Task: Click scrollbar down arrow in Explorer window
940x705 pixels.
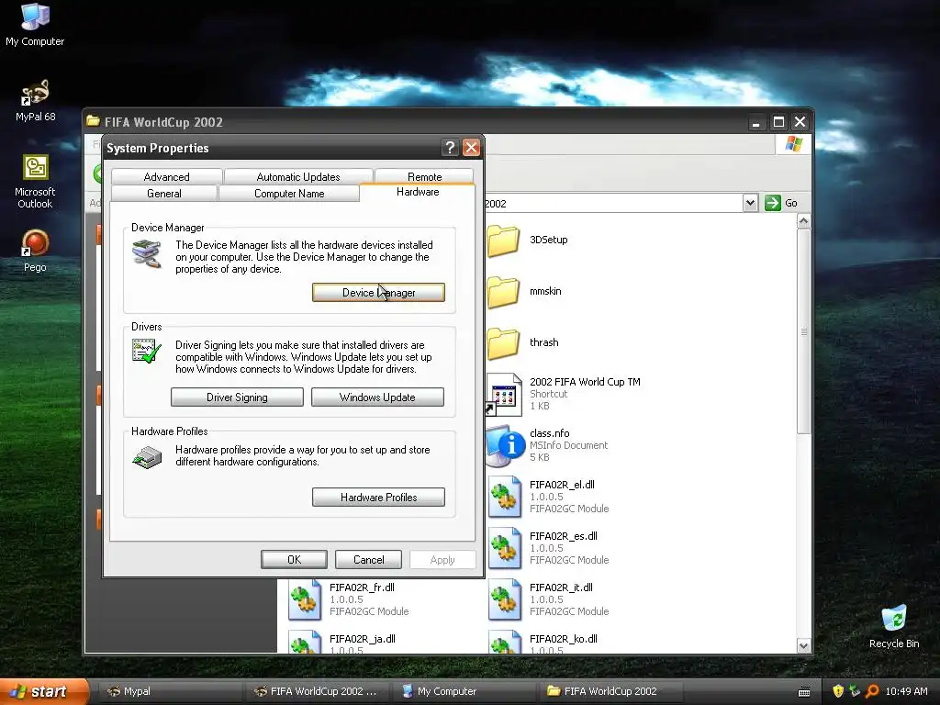Action: [803, 645]
